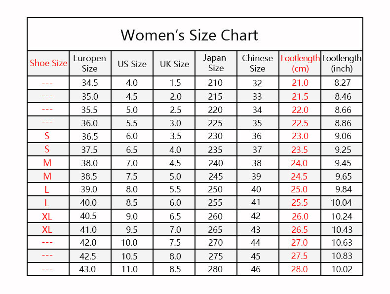The height and width of the screenshot is (294, 390).
Task: Click the red 24.0 footlength cell
Action: tap(300, 163)
